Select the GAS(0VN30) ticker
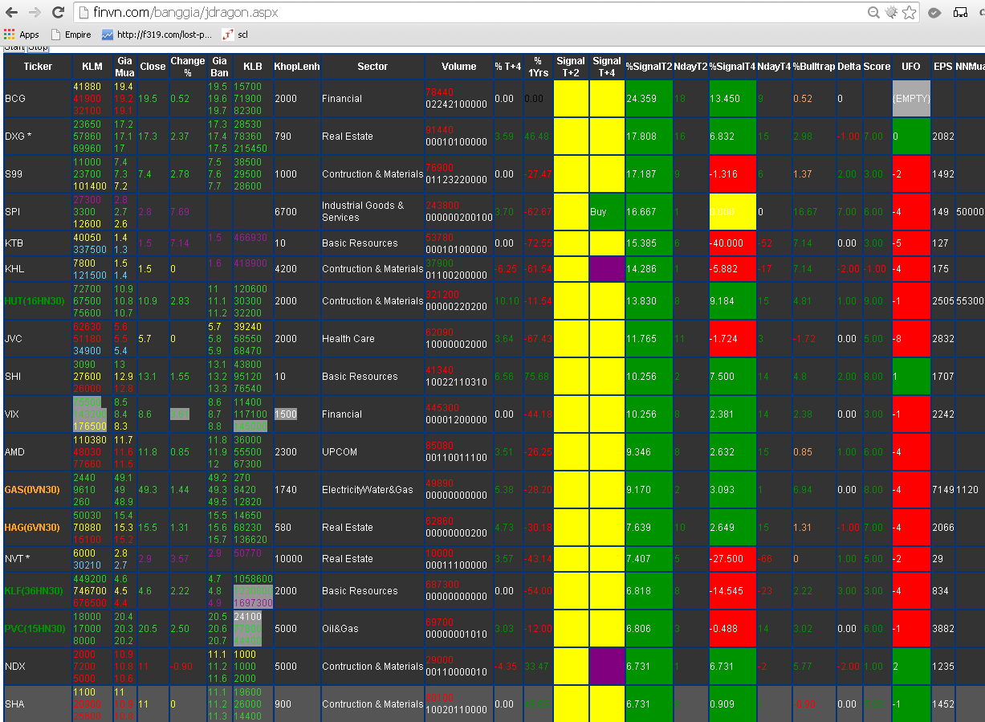The height and width of the screenshot is (722, 985). click(x=31, y=489)
